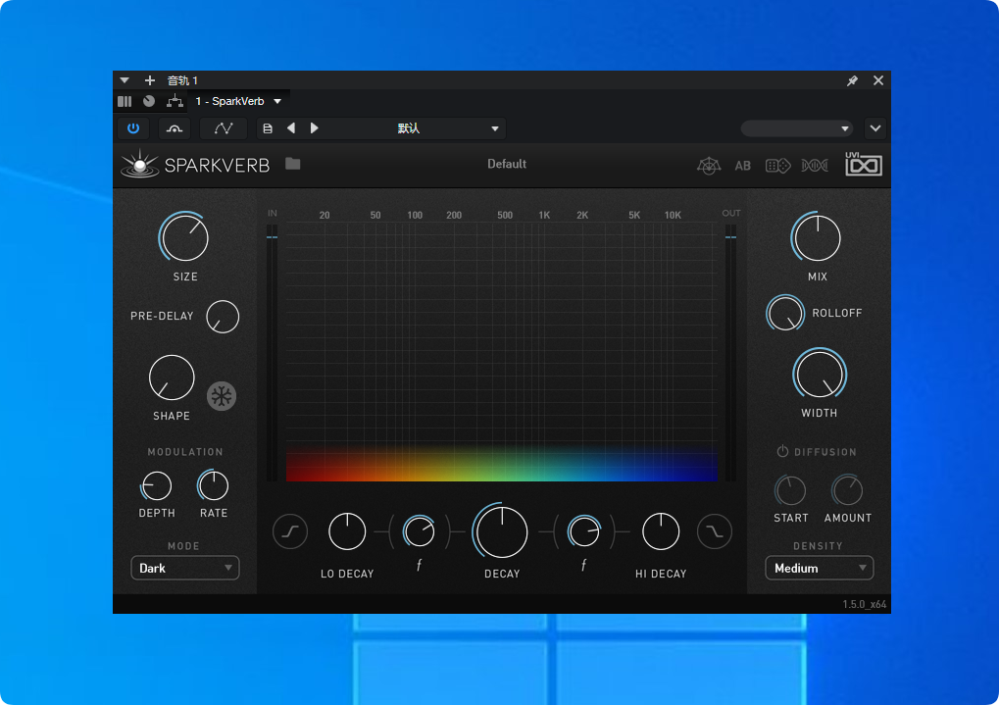
Task: Click the HI DECAY knob
Action: (x=661, y=531)
